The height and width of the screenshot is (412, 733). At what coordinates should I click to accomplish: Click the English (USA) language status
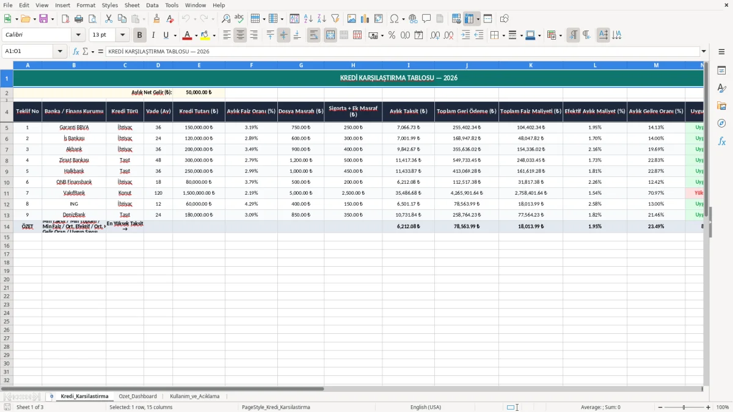coord(425,407)
